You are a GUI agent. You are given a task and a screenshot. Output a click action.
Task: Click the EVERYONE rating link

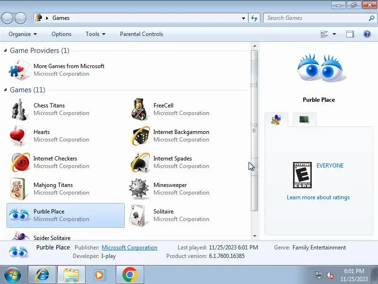click(x=330, y=165)
